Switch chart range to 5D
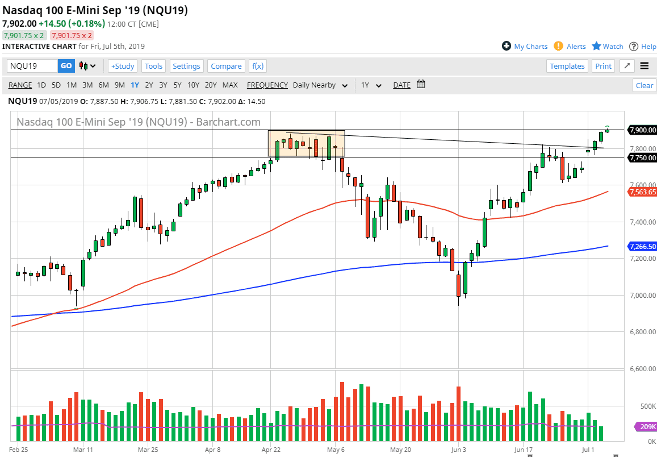The image size is (657, 457). 56,85
